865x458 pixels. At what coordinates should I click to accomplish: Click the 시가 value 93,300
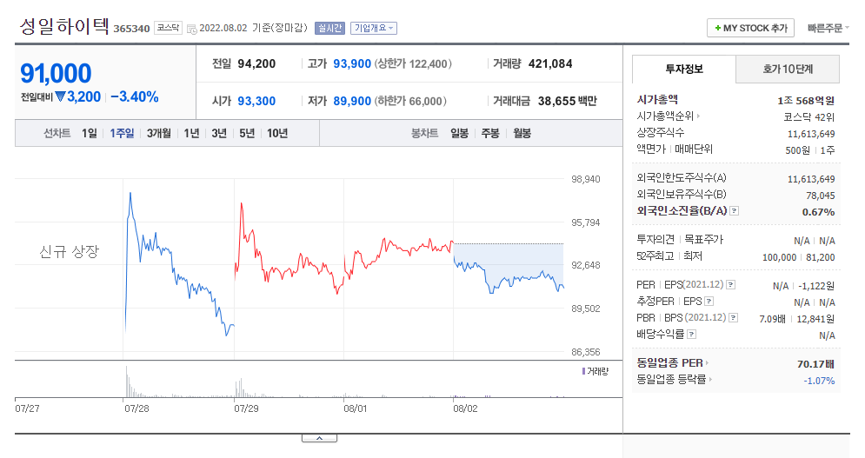(x=256, y=102)
